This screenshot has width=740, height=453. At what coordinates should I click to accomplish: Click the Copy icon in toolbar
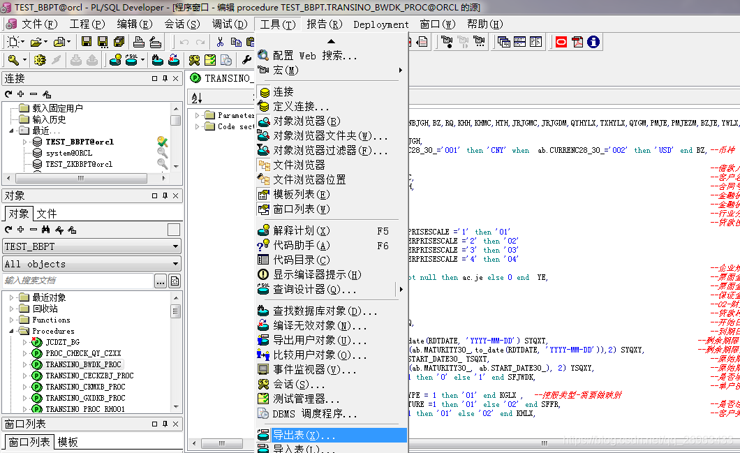pyautogui.click(x=236, y=42)
